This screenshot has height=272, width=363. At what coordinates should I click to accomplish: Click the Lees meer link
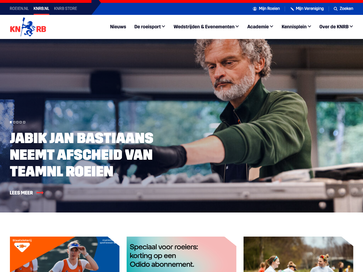(x=21, y=193)
